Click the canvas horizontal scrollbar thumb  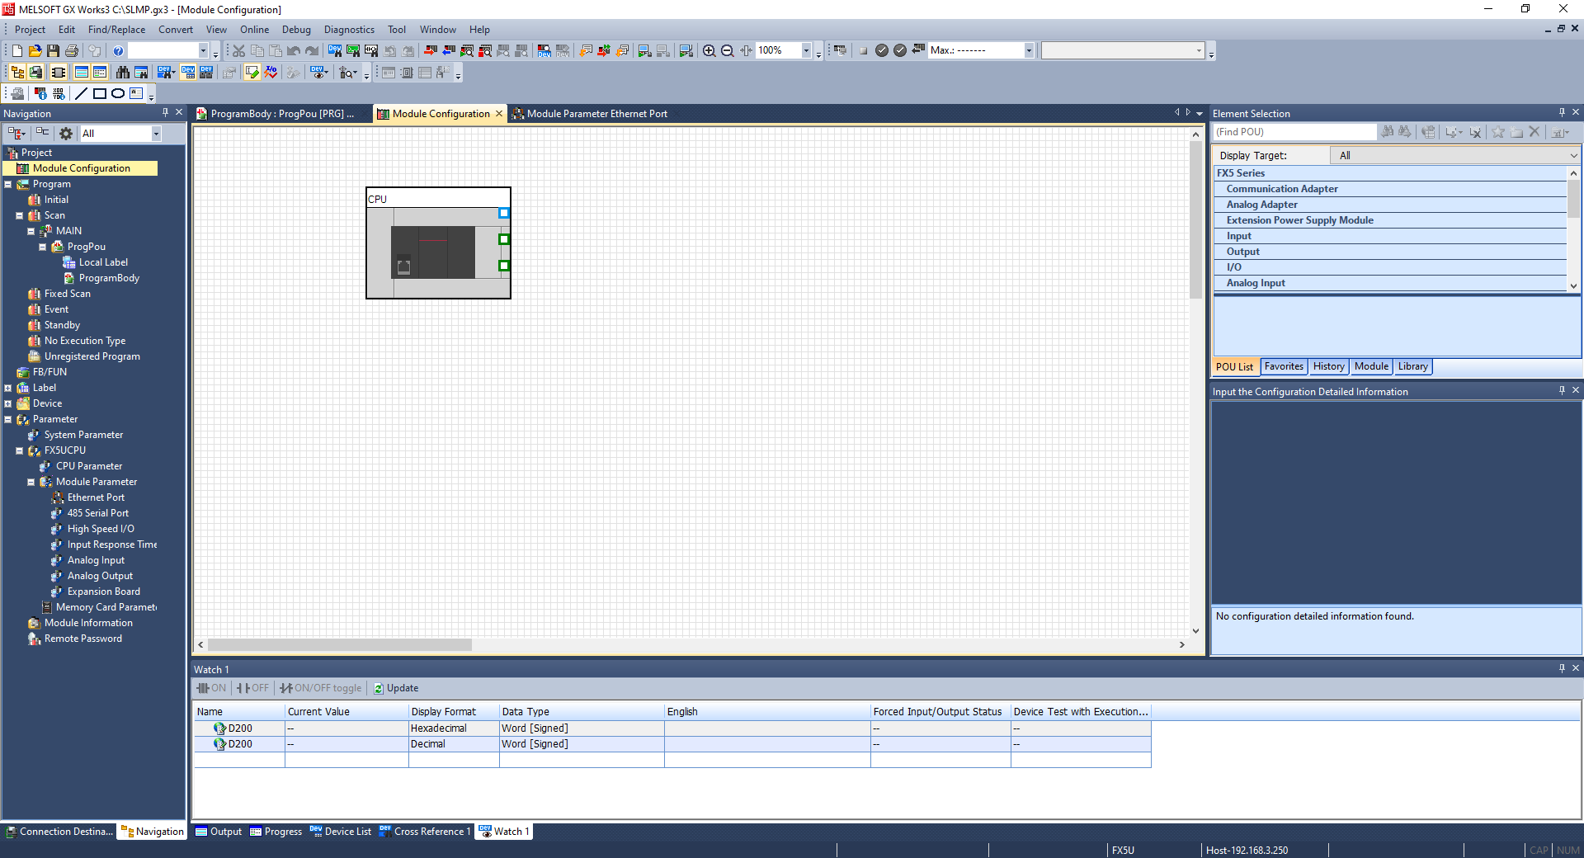[x=340, y=645]
